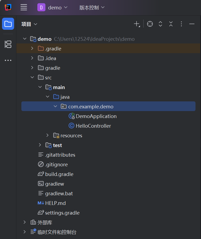Expand the .idea folder

click(32, 58)
